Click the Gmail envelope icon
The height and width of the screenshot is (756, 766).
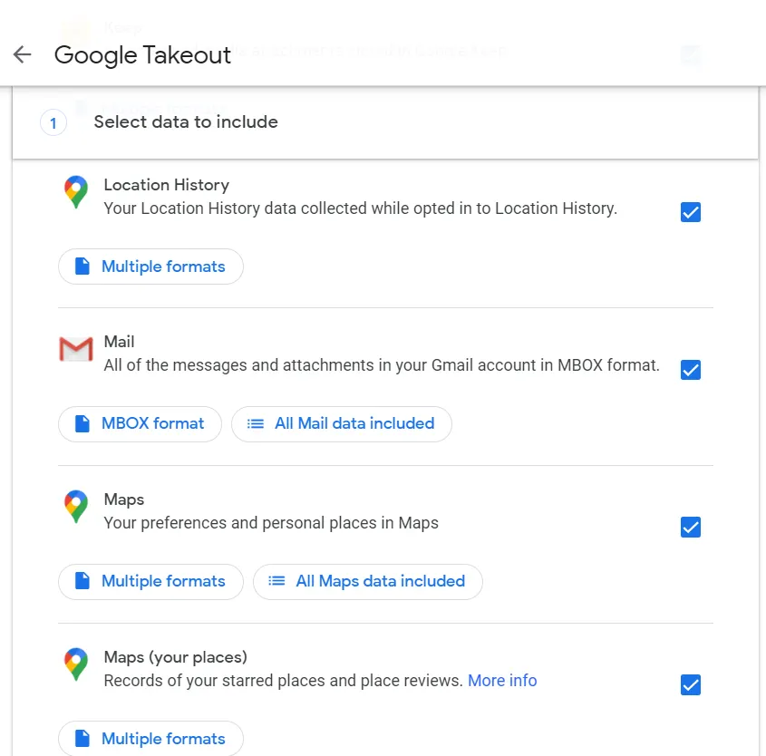[76, 349]
